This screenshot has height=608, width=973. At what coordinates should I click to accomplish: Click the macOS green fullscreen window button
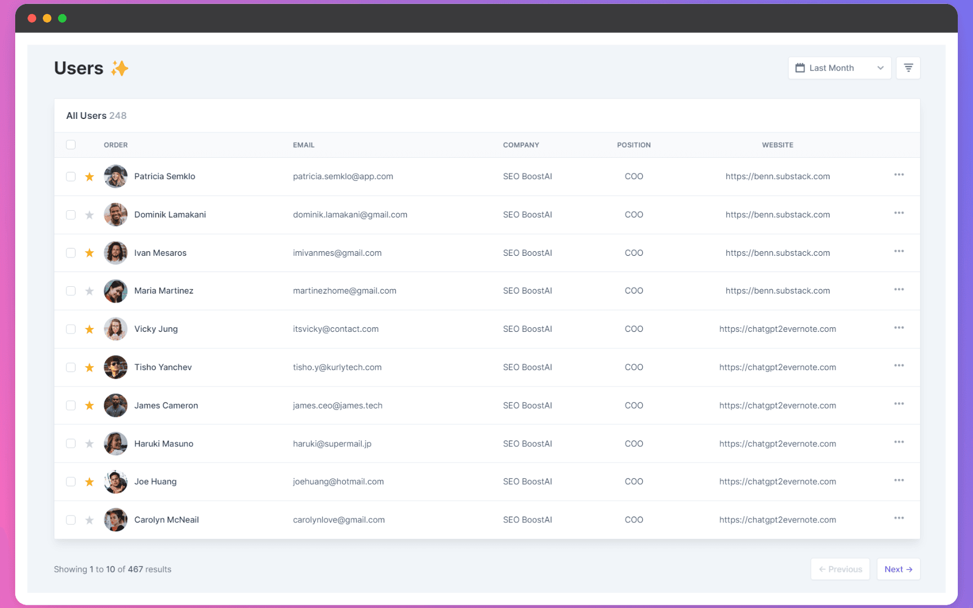coord(62,19)
